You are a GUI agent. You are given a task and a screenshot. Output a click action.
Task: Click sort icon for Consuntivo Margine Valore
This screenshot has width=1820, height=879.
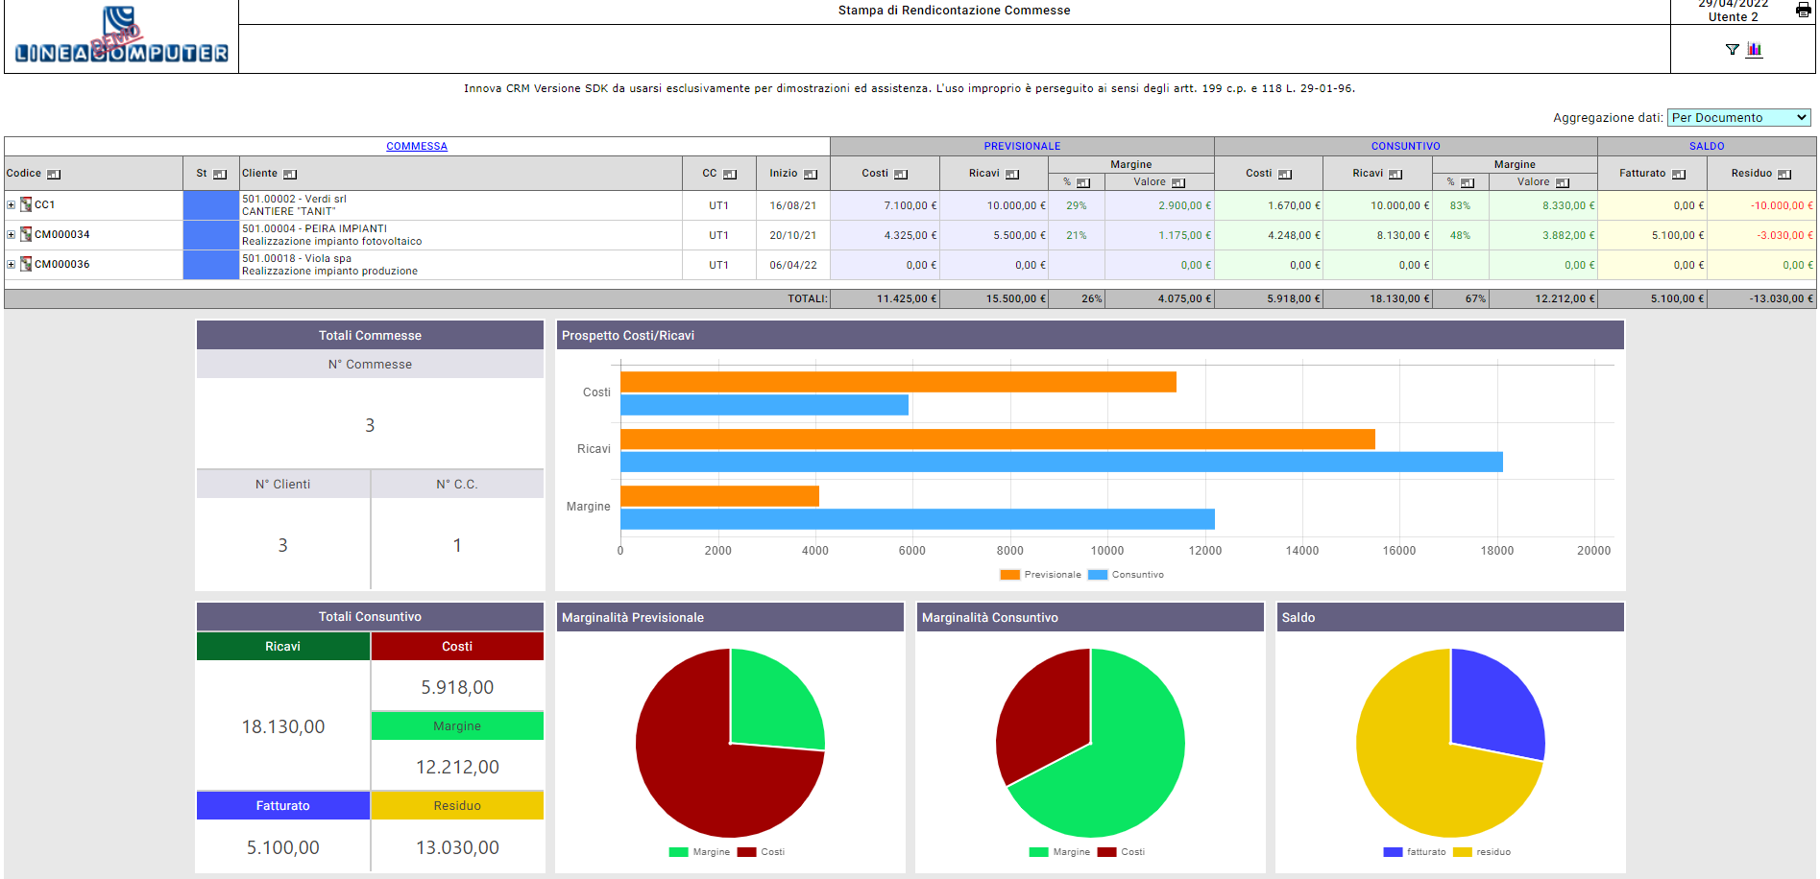pyautogui.click(x=1563, y=183)
